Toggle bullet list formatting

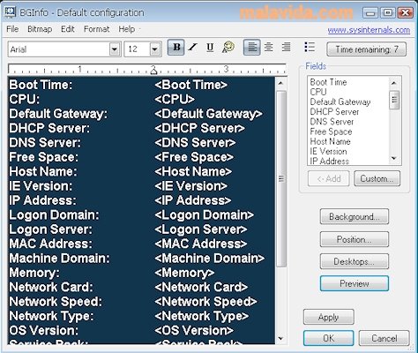pyautogui.click(x=310, y=47)
